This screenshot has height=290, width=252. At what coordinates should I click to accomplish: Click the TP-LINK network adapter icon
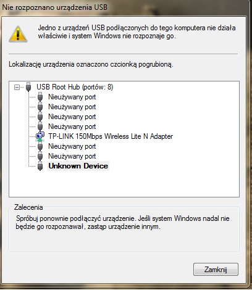[40, 136]
